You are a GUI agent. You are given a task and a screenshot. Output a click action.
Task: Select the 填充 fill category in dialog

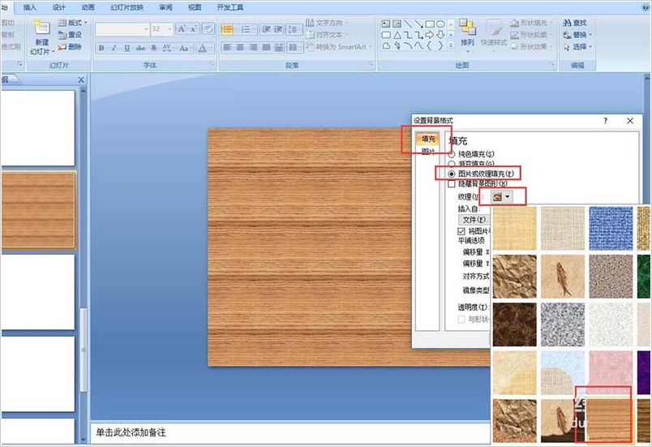pyautogui.click(x=428, y=139)
